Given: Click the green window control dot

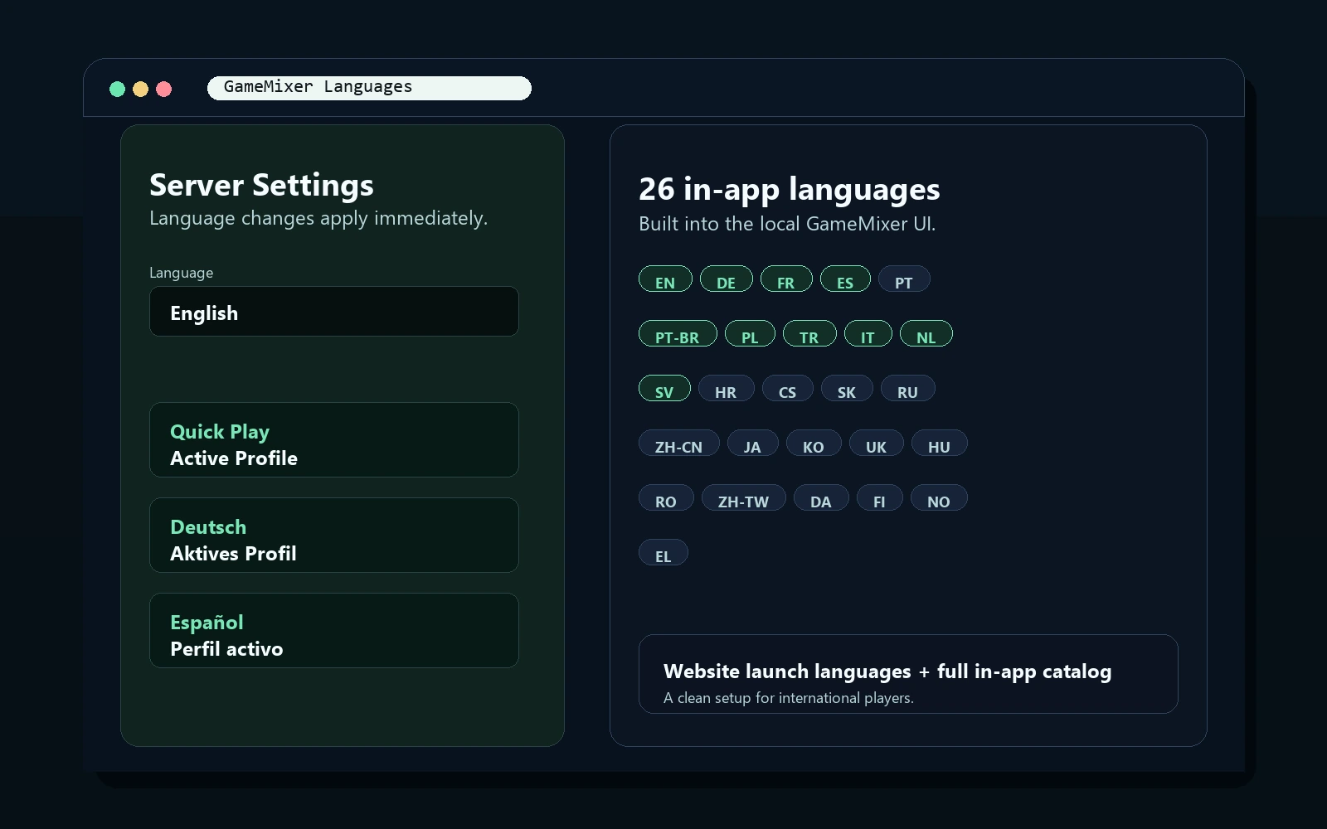Looking at the screenshot, I should click(x=117, y=89).
